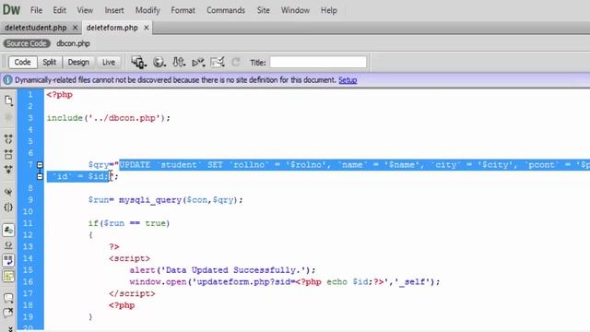The width and height of the screenshot is (590, 332).
Task: Click the window.open line on line 16
Action: pyautogui.click(x=285, y=282)
